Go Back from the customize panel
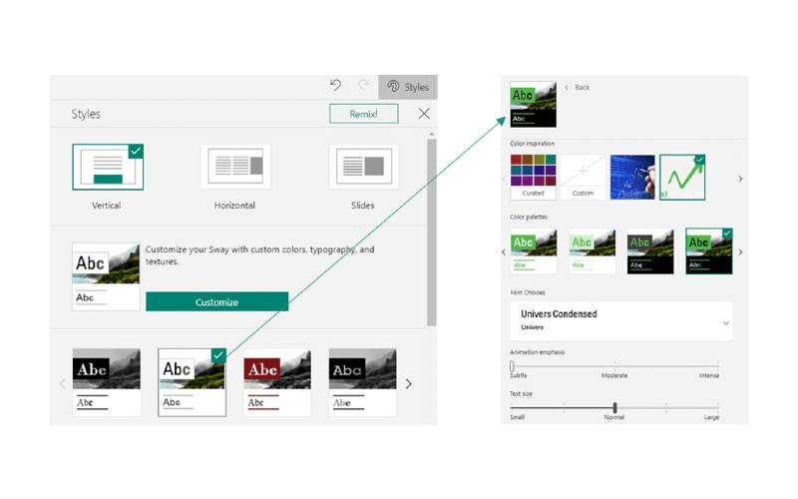The width and height of the screenshot is (798, 499). [x=578, y=88]
